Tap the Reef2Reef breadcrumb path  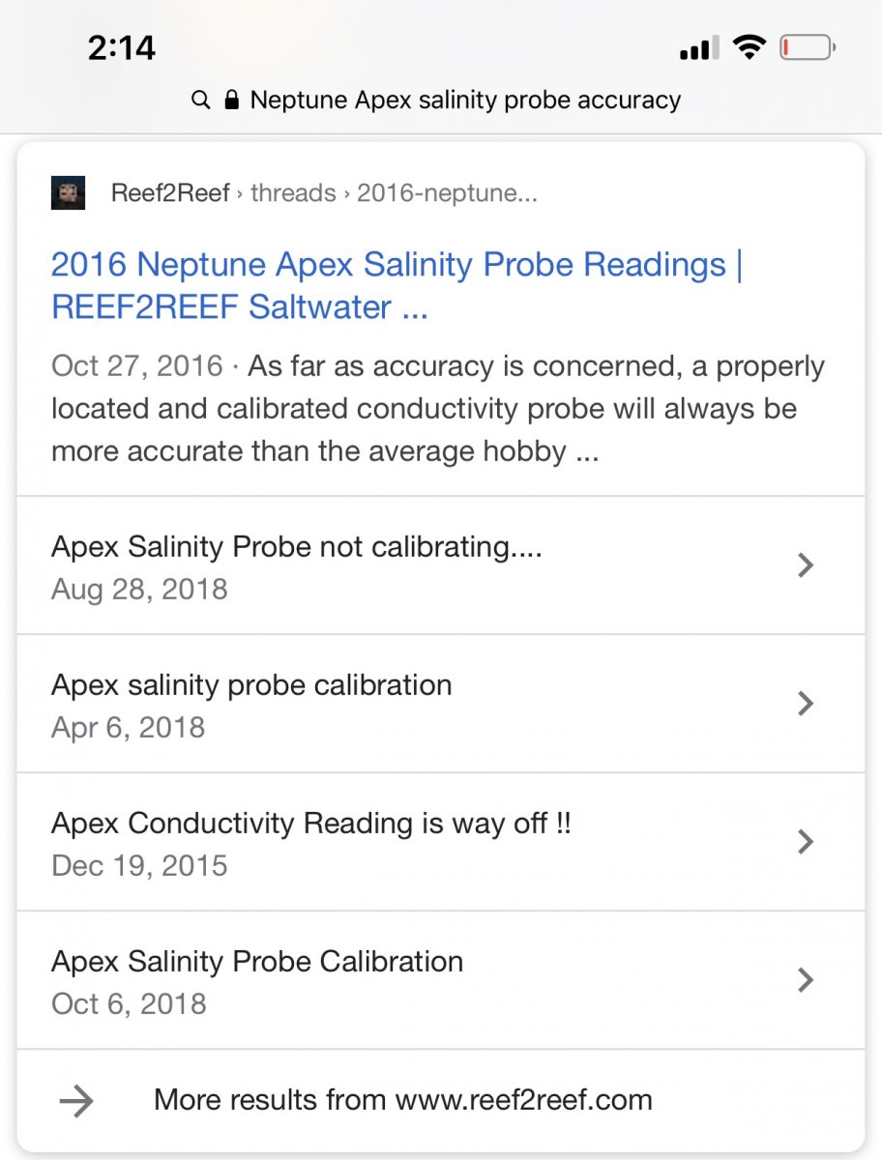pyautogui.click(x=324, y=193)
